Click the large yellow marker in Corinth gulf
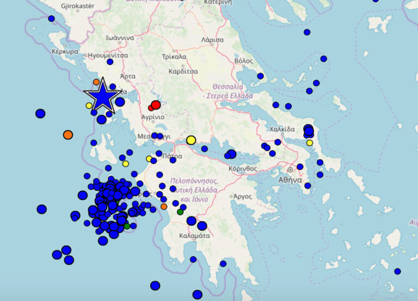Image resolution: width=418 pixels, height=301 pixels. pyautogui.click(x=191, y=140)
